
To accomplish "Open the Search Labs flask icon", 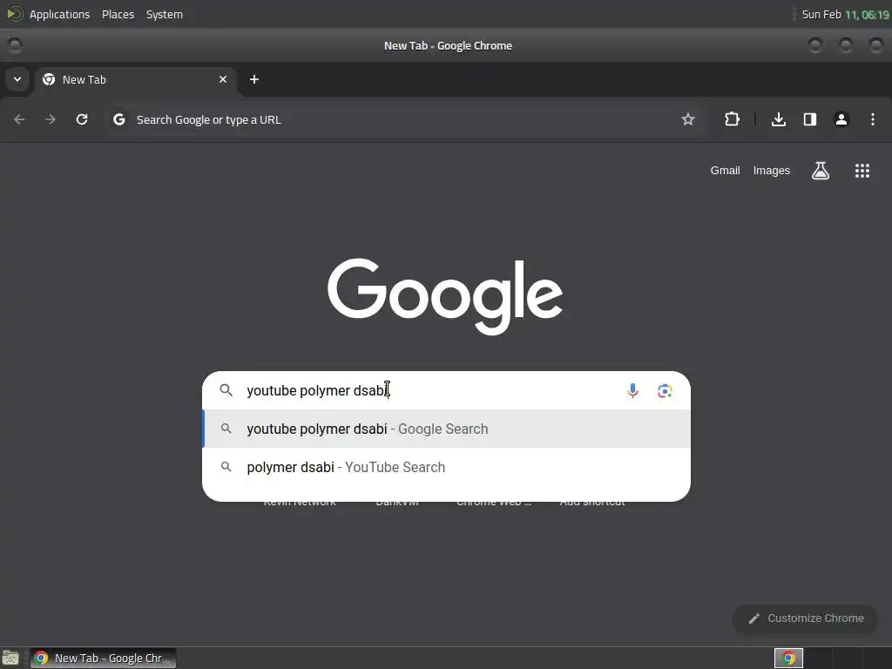I will 821,171.
